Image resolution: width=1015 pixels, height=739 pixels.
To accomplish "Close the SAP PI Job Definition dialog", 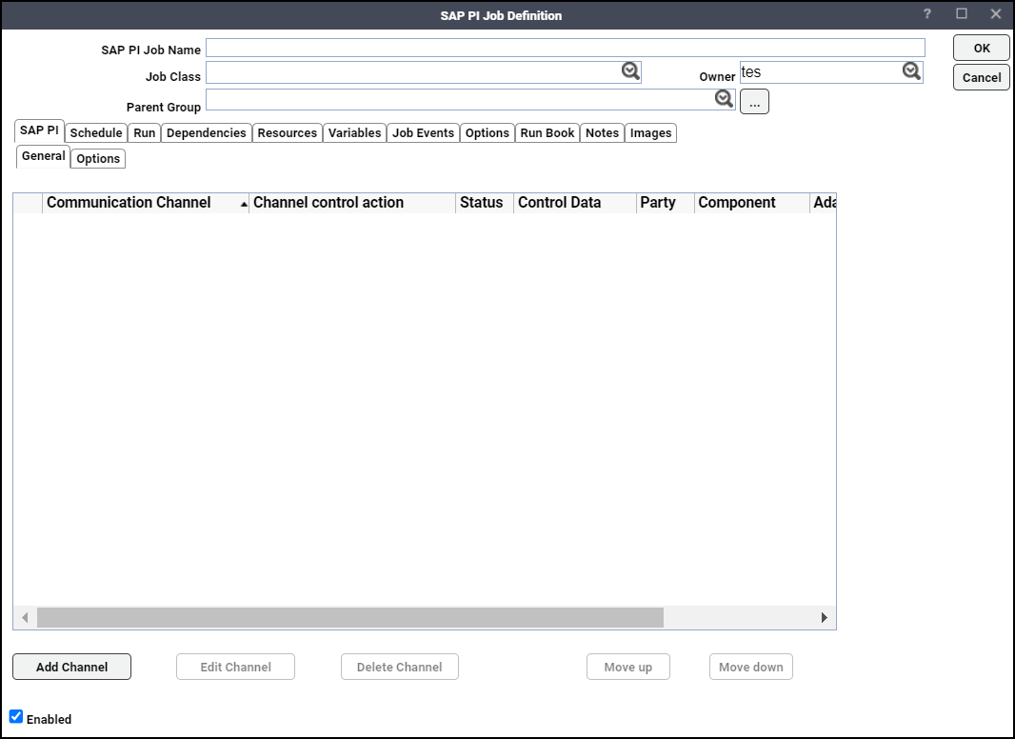I will click(x=996, y=13).
